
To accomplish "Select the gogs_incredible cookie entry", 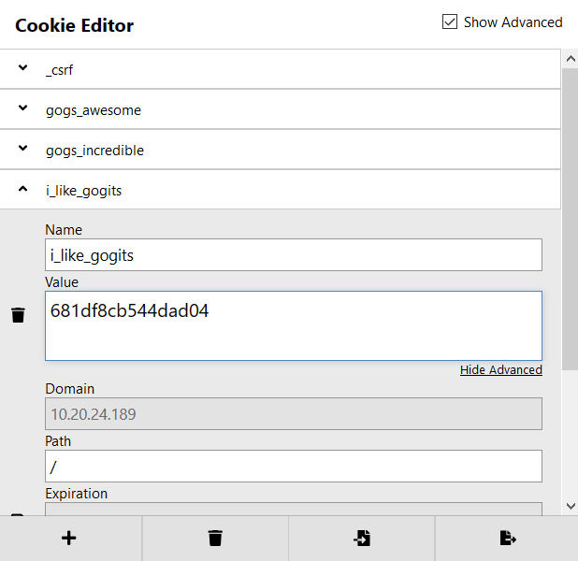I will [x=281, y=150].
